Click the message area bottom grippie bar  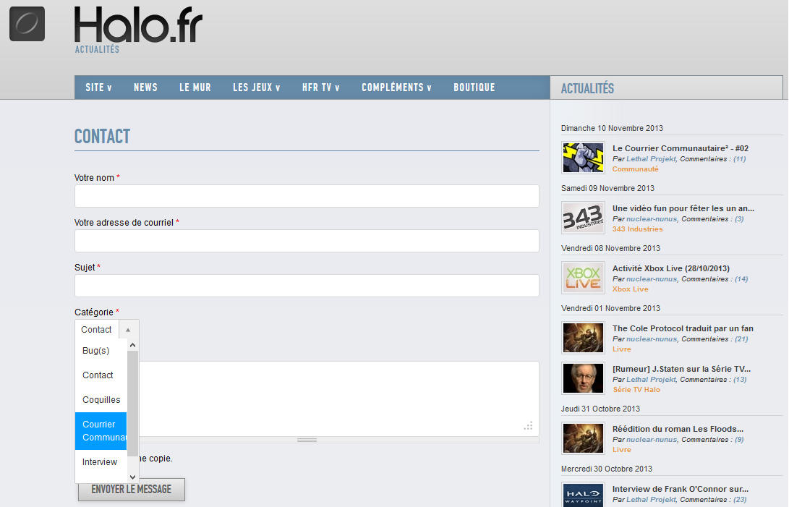click(x=307, y=440)
